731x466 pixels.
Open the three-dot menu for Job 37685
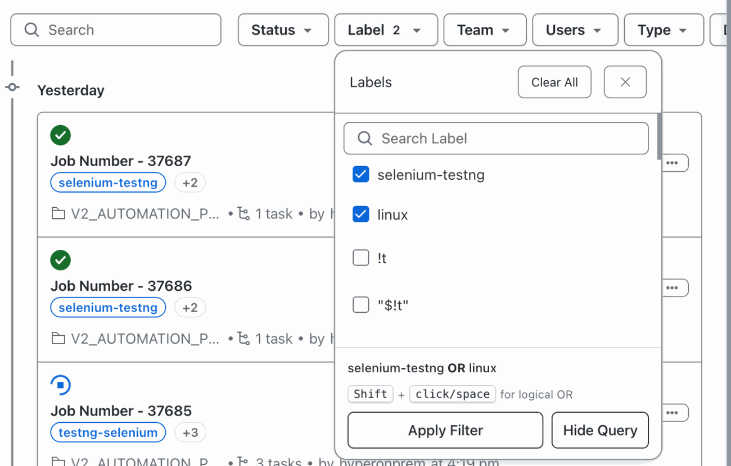click(x=672, y=413)
